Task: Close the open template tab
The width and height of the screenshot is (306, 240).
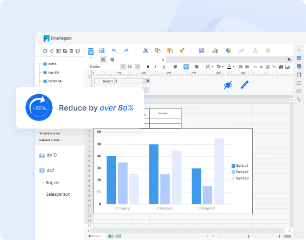Action: coord(162,60)
